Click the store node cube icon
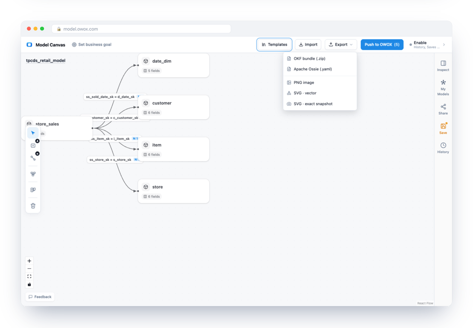Viewport: 473px width, 328px height. click(146, 187)
